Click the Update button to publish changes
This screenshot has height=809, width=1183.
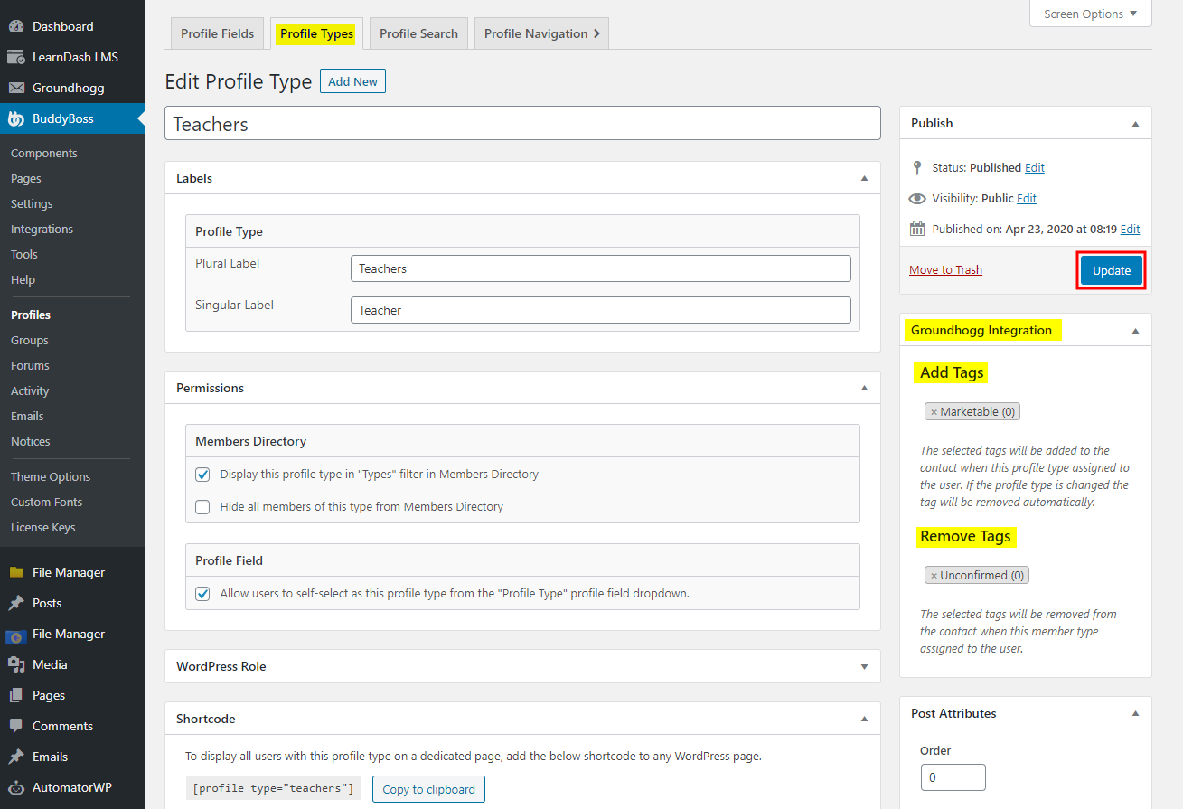tap(1111, 269)
